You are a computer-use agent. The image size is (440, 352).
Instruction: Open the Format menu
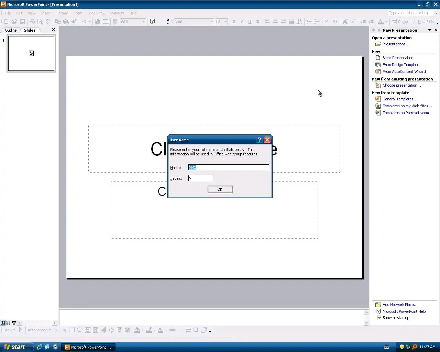(x=62, y=13)
